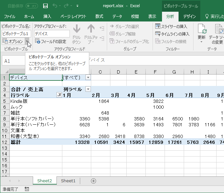Click the アクティブなフィールド デバイス input box
The height and width of the screenshot is (193, 224).
52,34
